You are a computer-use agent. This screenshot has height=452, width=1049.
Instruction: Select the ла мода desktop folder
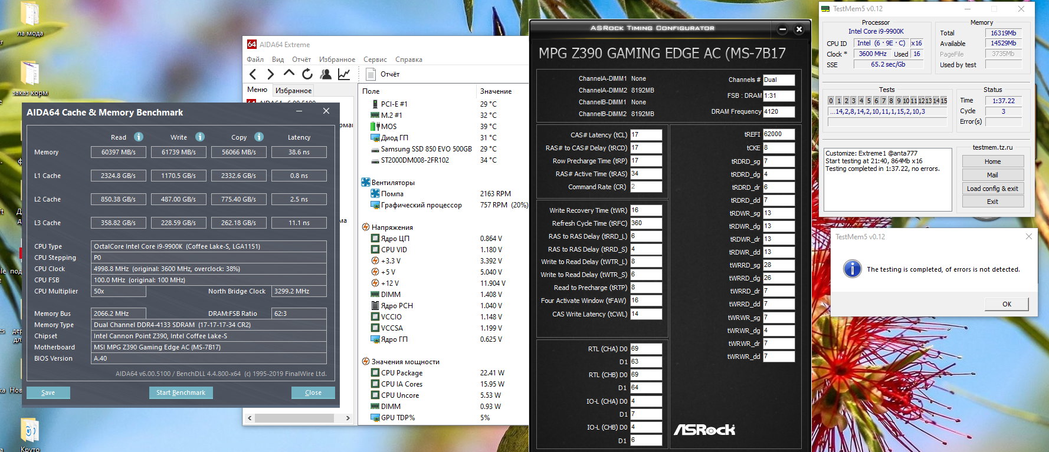(30, 19)
